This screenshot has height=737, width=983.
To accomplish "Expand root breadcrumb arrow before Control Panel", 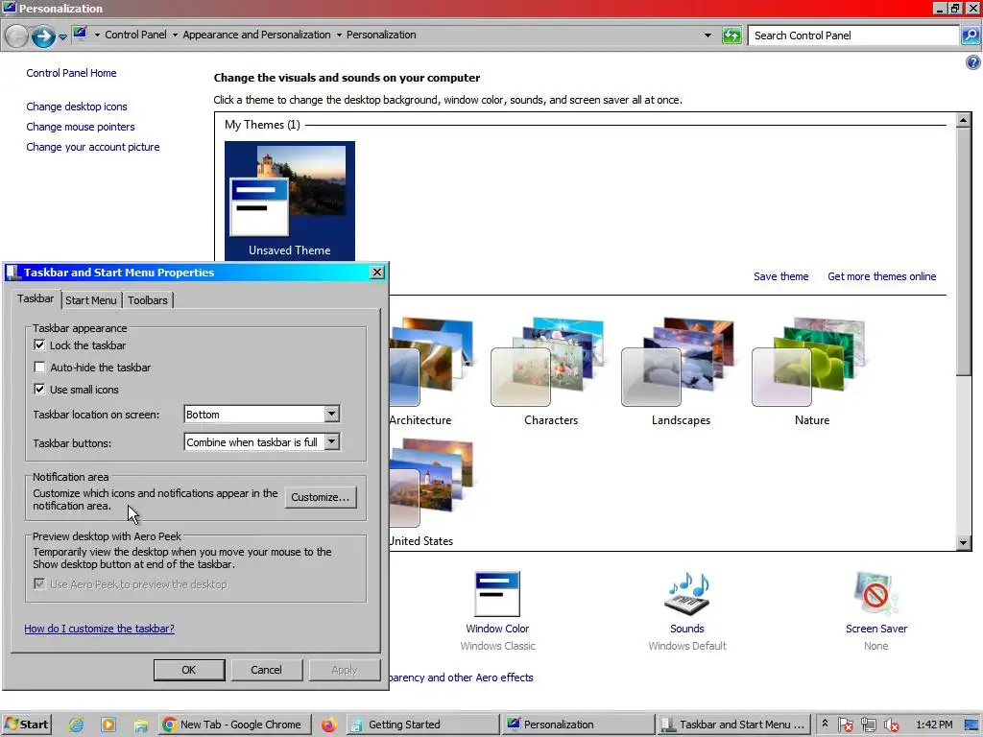I will tap(97, 36).
